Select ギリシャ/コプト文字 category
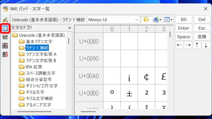Viewport: 212px width, 119px height. pos(38,86)
